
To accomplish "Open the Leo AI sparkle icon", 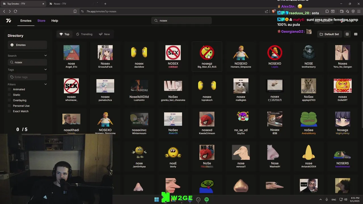I will click(347, 11).
